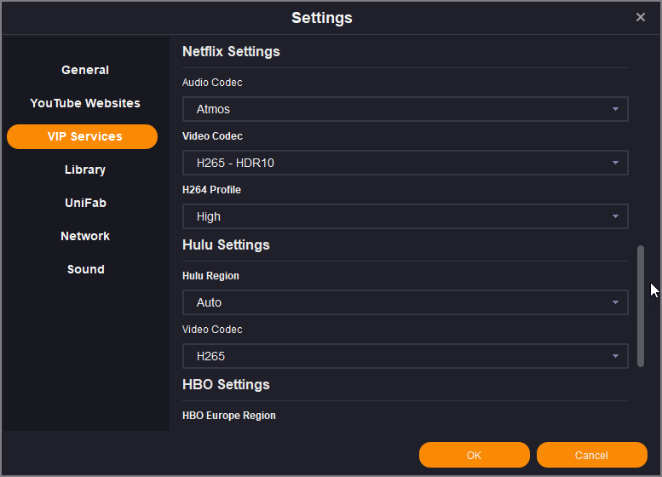Open the Netflix Audio Codec dropdown showing Atmos
Viewport: 662px width, 477px height.
(x=406, y=109)
